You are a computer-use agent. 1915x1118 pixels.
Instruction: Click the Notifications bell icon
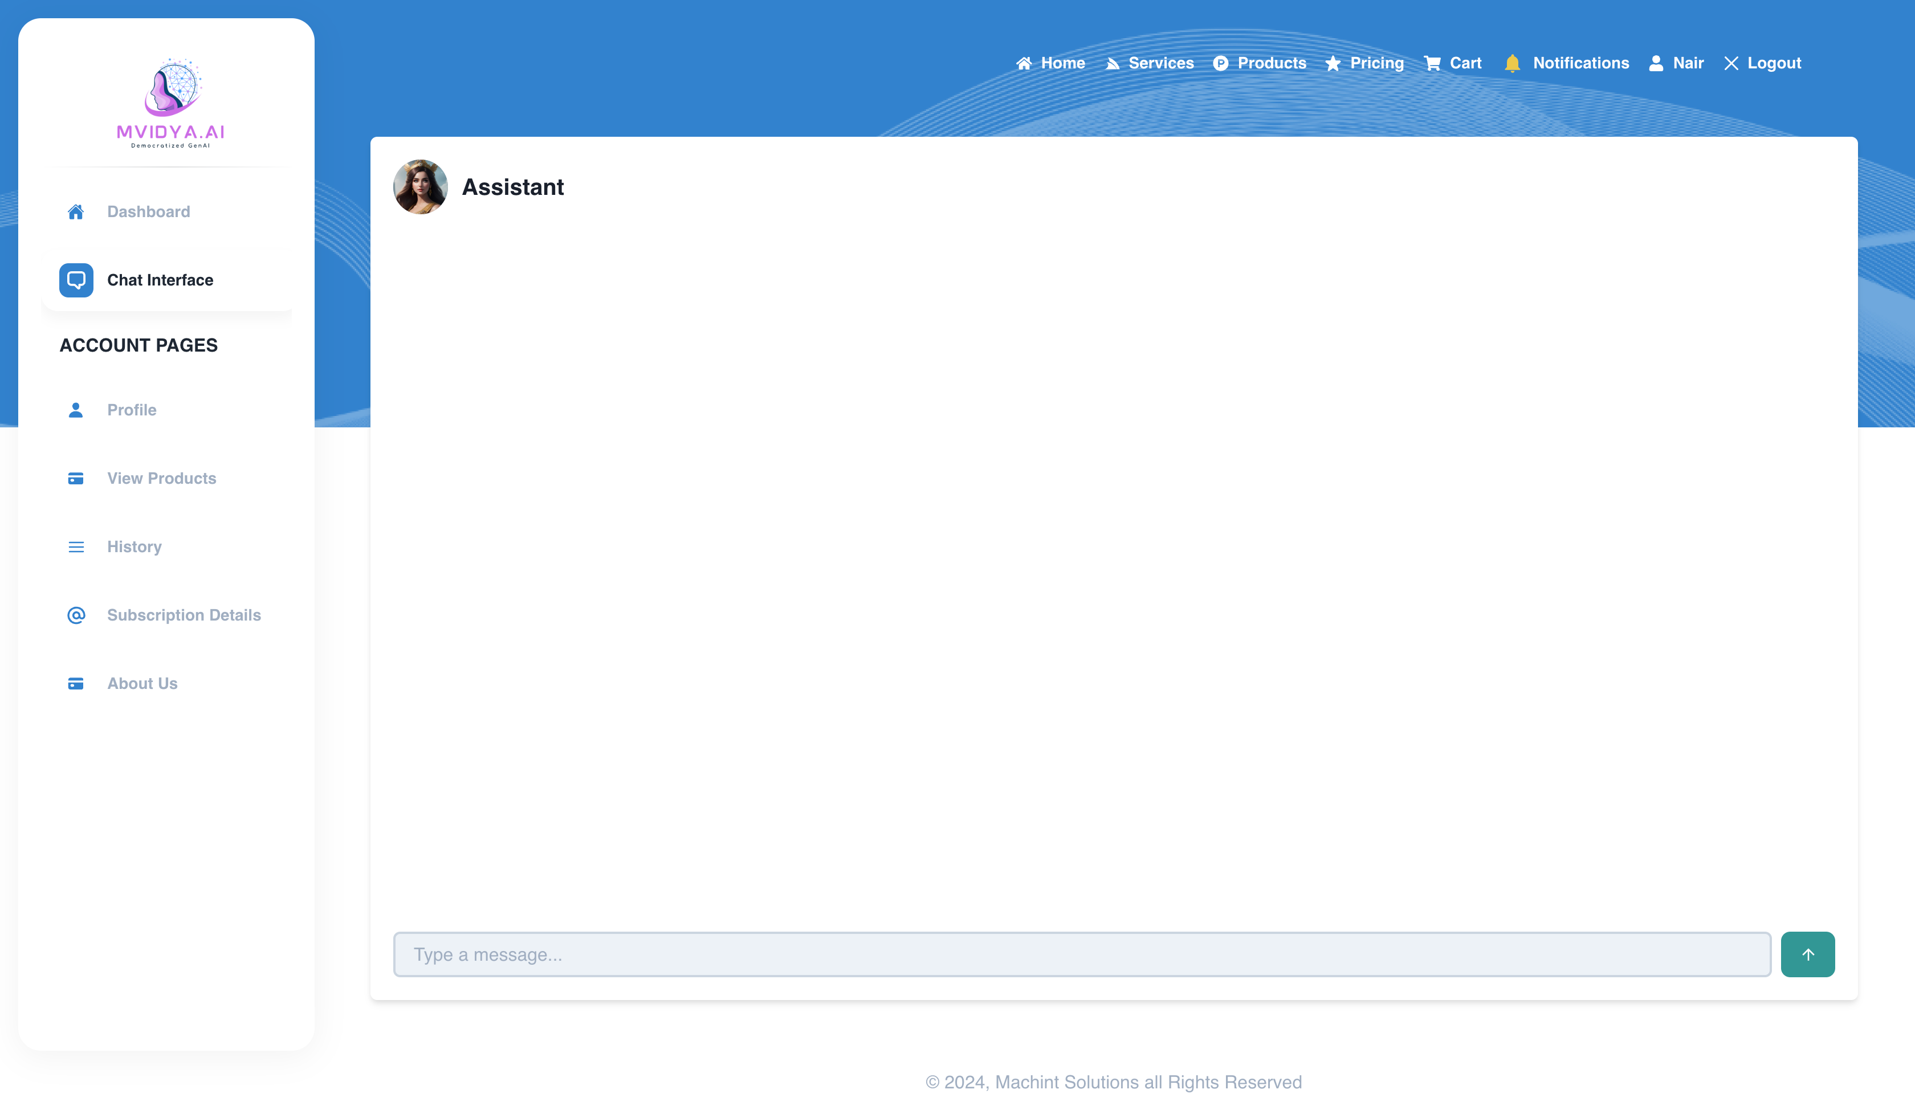[1512, 63]
